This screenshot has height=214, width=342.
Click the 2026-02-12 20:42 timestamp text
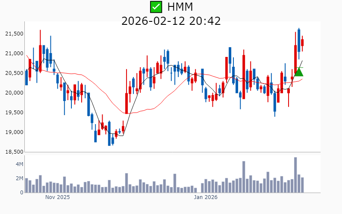point(171,21)
